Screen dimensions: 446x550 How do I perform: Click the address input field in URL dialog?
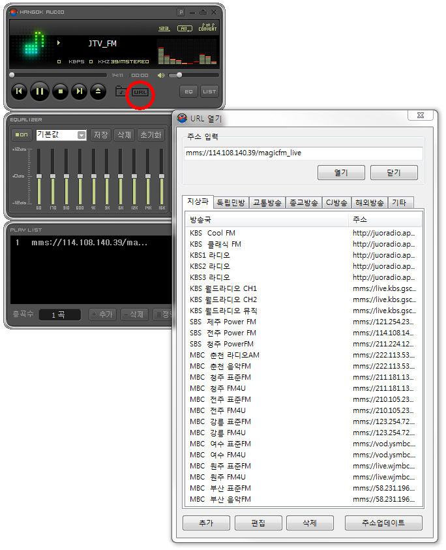[303, 153]
